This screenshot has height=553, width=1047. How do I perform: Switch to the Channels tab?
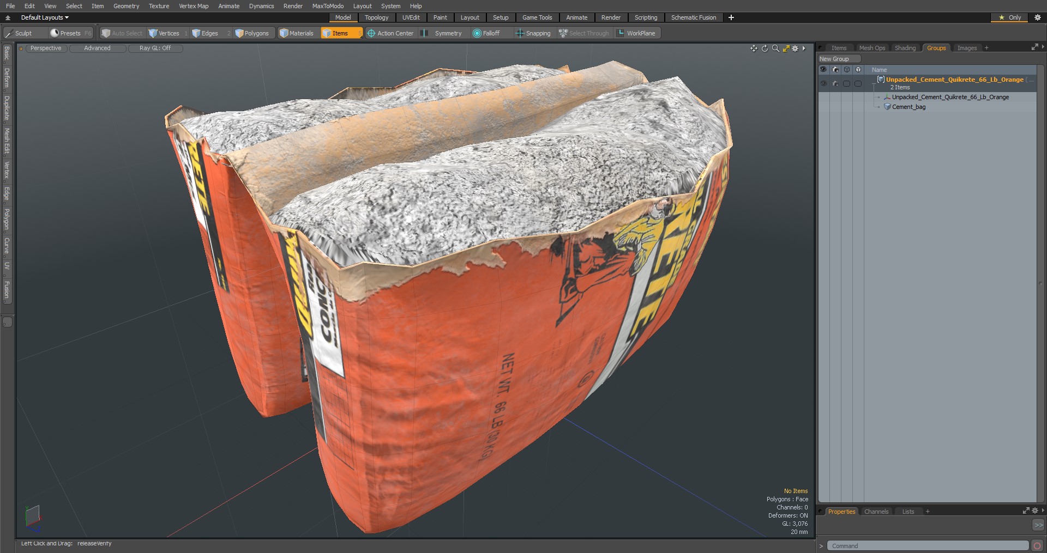pyautogui.click(x=876, y=512)
